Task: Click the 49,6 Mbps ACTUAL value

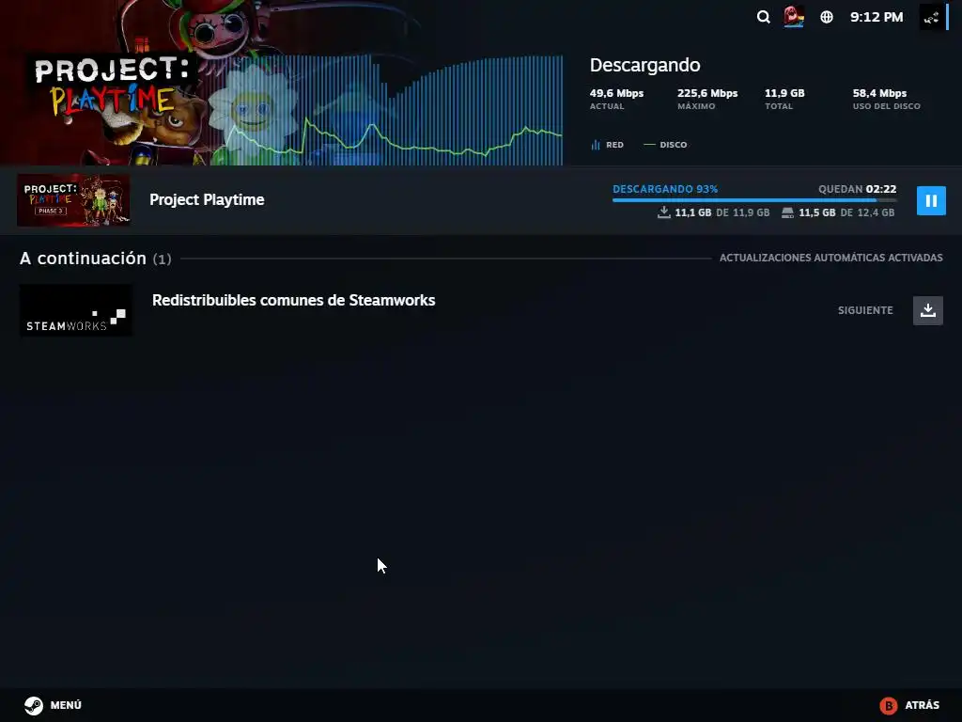Action: pyautogui.click(x=616, y=93)
